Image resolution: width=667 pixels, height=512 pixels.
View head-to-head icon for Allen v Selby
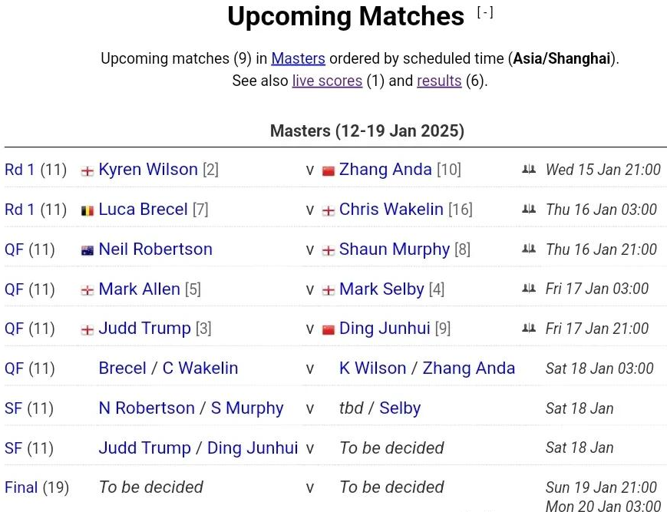point(528,289)
